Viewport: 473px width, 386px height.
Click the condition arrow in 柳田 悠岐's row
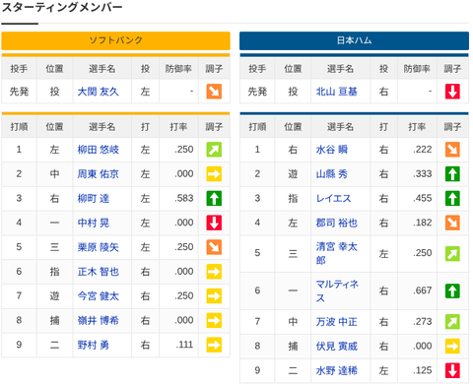coord(214,150)
